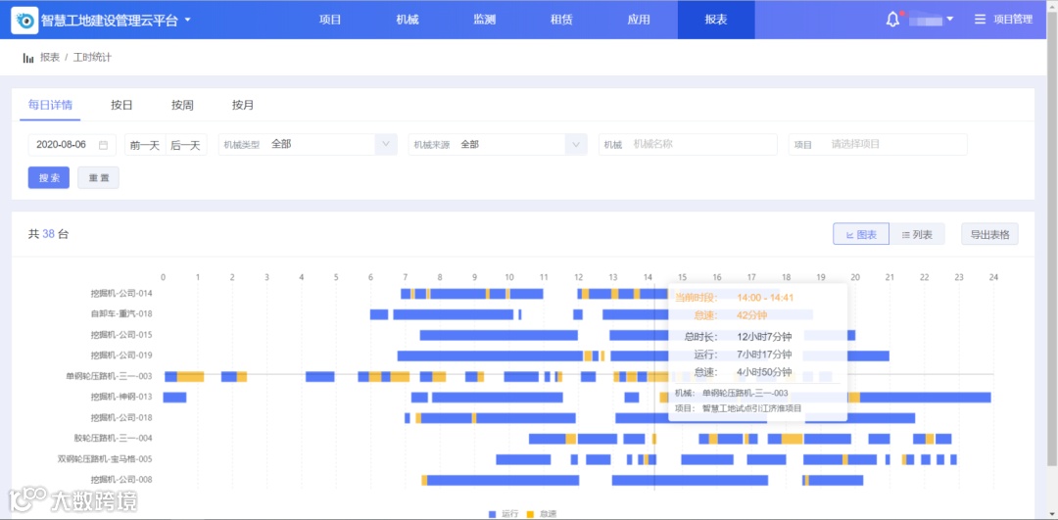Go to previous day with 前一天
The width and height of the screenshot is (1058, 520).
click(145, 144)
